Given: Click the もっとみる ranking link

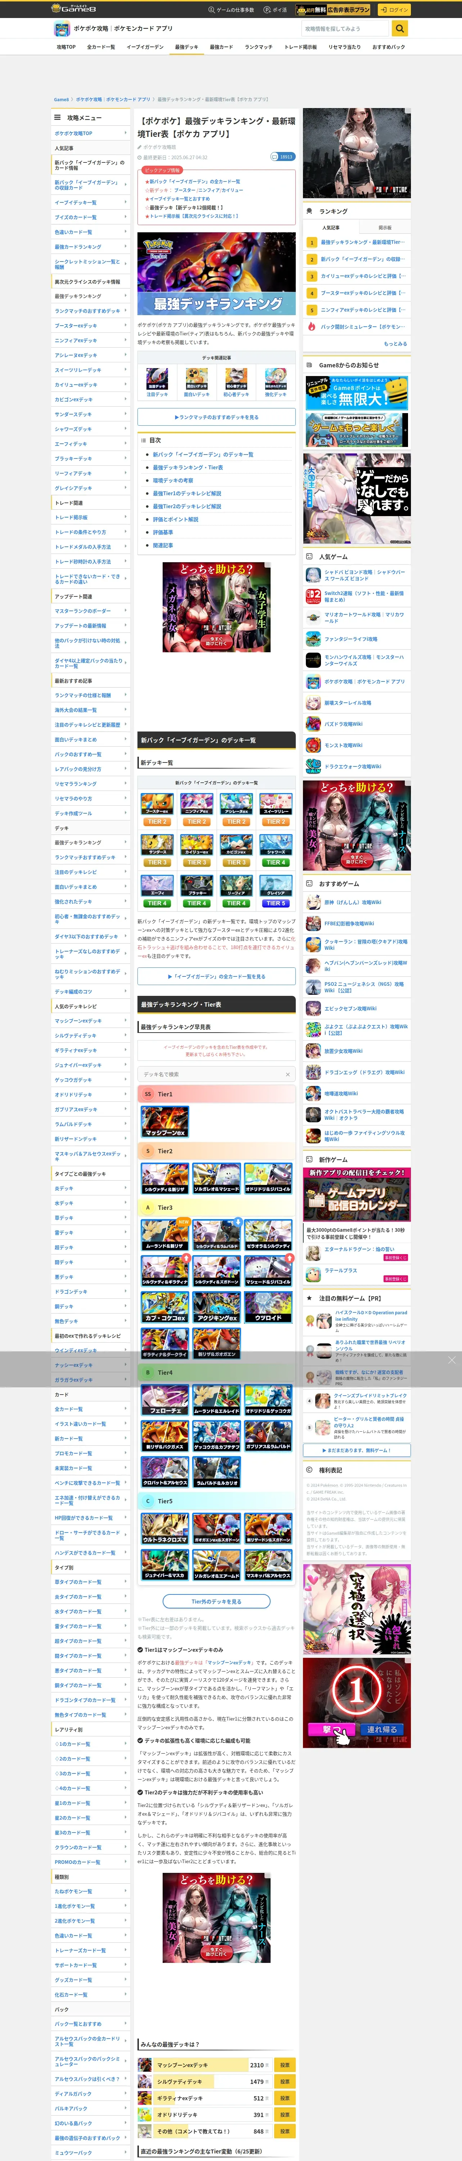Looking at the screenshot, I should 396,344.
